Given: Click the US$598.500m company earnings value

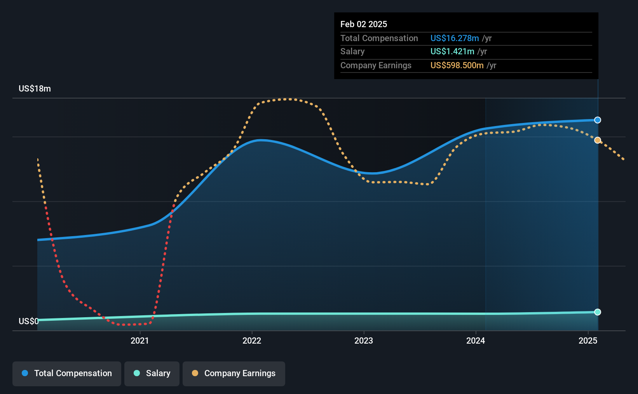Looking at the screenshot, I should click(x=457, y=65).
